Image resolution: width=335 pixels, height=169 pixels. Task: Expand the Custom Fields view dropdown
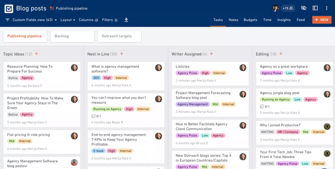coord(35,20)
